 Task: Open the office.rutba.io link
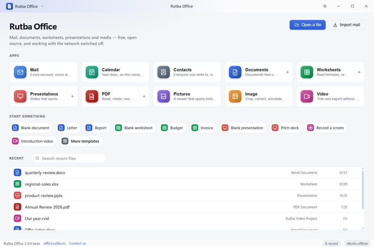(x=54, y=243)
